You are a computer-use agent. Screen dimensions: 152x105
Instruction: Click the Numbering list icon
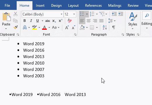(x=92, y=14)
